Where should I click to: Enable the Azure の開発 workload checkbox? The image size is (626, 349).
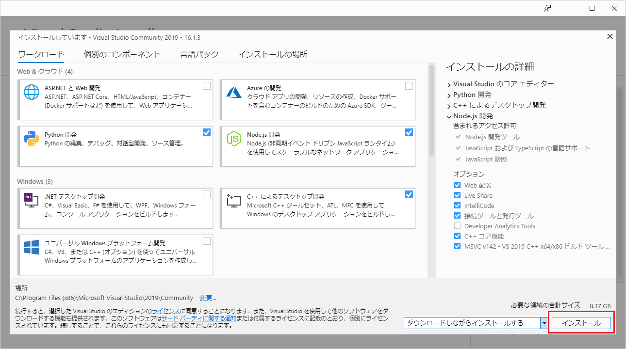click(409, 86)
